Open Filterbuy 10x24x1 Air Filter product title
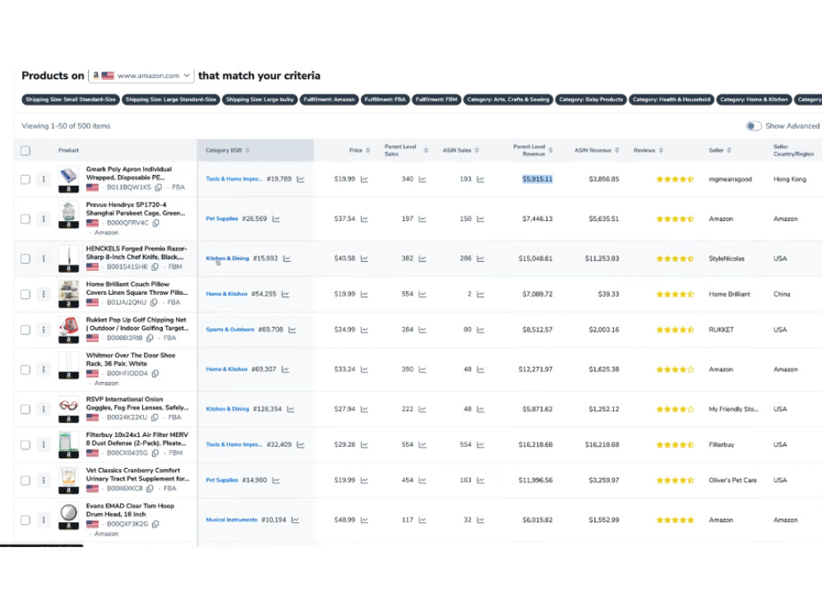The height and width of the screenshot is (616, 822). pos(136,439)
